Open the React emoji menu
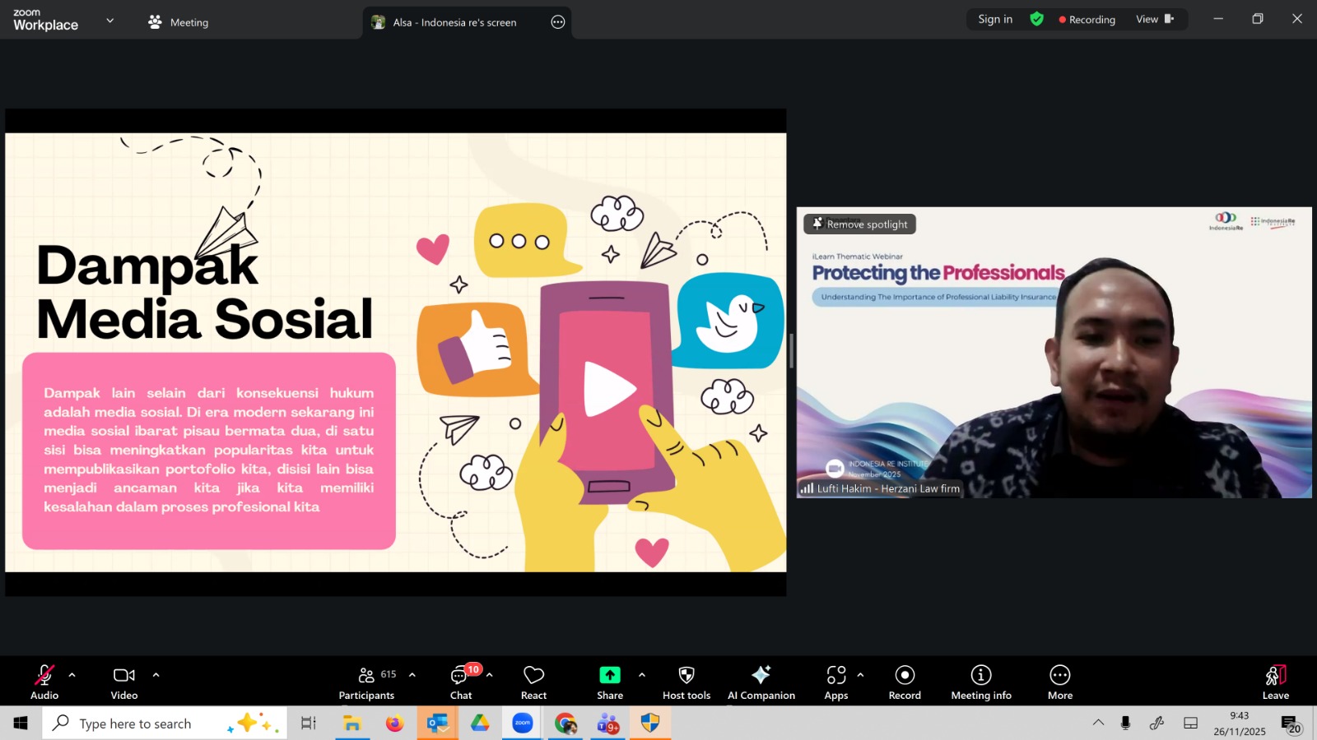 (x=533, y=682)
